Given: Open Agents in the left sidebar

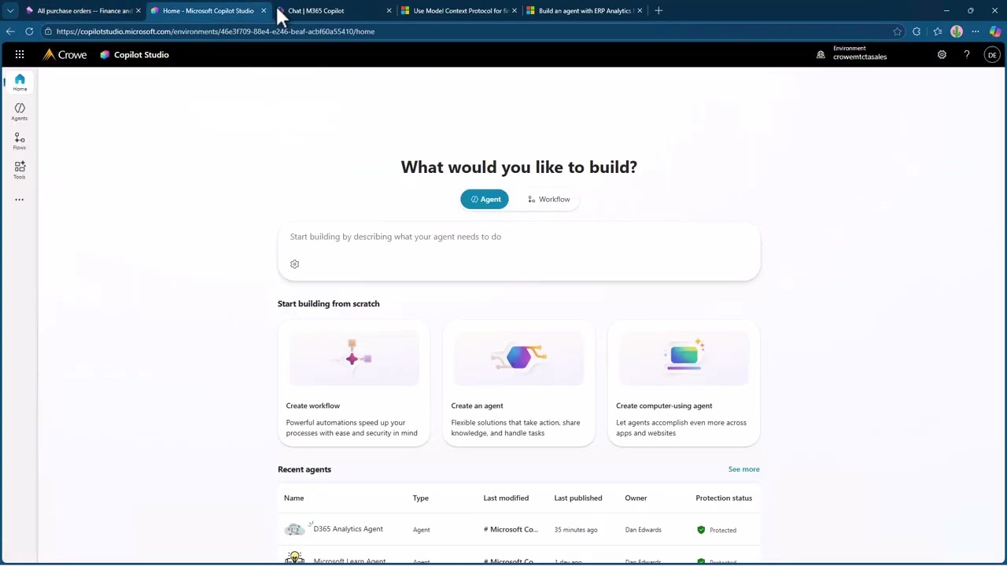Looking at the screenshot, I should (20, 112).
